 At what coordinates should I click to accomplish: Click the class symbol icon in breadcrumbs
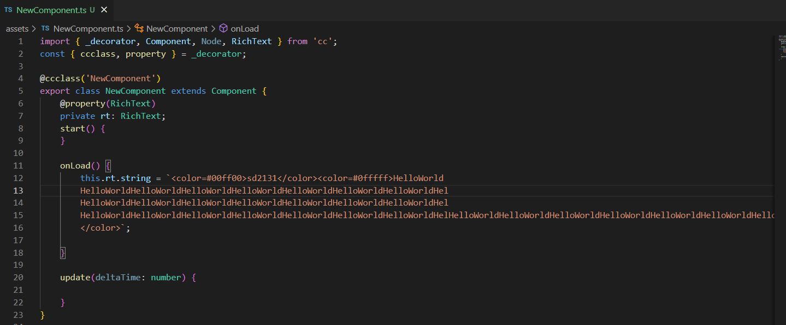[x=139, y=28]
